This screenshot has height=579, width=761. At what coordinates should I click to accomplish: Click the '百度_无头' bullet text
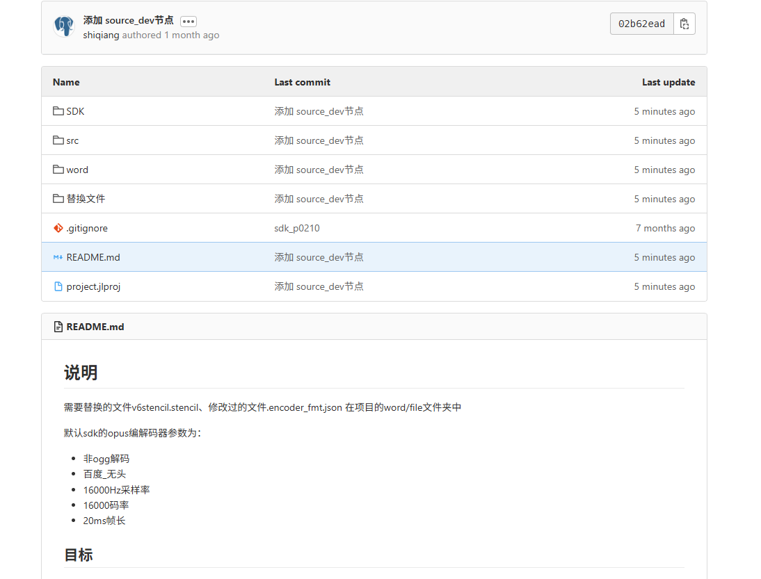[104, 474]
